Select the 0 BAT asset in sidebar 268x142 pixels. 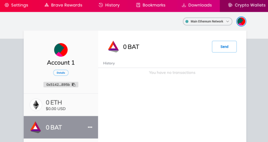coord(61,127)
